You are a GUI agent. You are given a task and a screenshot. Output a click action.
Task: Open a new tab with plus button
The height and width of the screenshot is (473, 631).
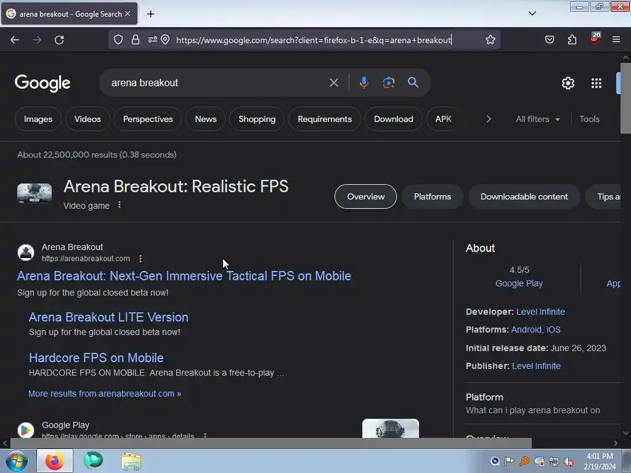(150, 14)
